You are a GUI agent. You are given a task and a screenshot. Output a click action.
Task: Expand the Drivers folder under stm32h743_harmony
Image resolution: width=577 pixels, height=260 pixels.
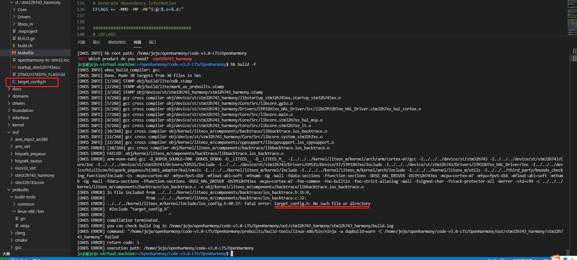14,17
